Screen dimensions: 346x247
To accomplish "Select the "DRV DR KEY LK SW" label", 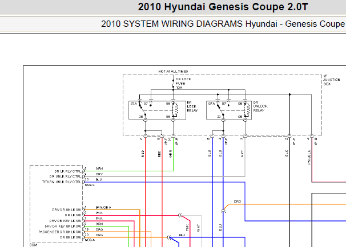I will pyautogui.click(x=65, y=221).
